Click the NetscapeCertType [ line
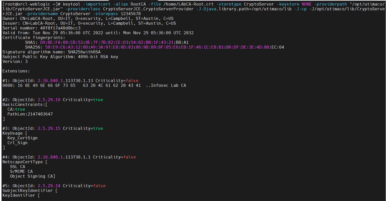 tap(25, 162)
